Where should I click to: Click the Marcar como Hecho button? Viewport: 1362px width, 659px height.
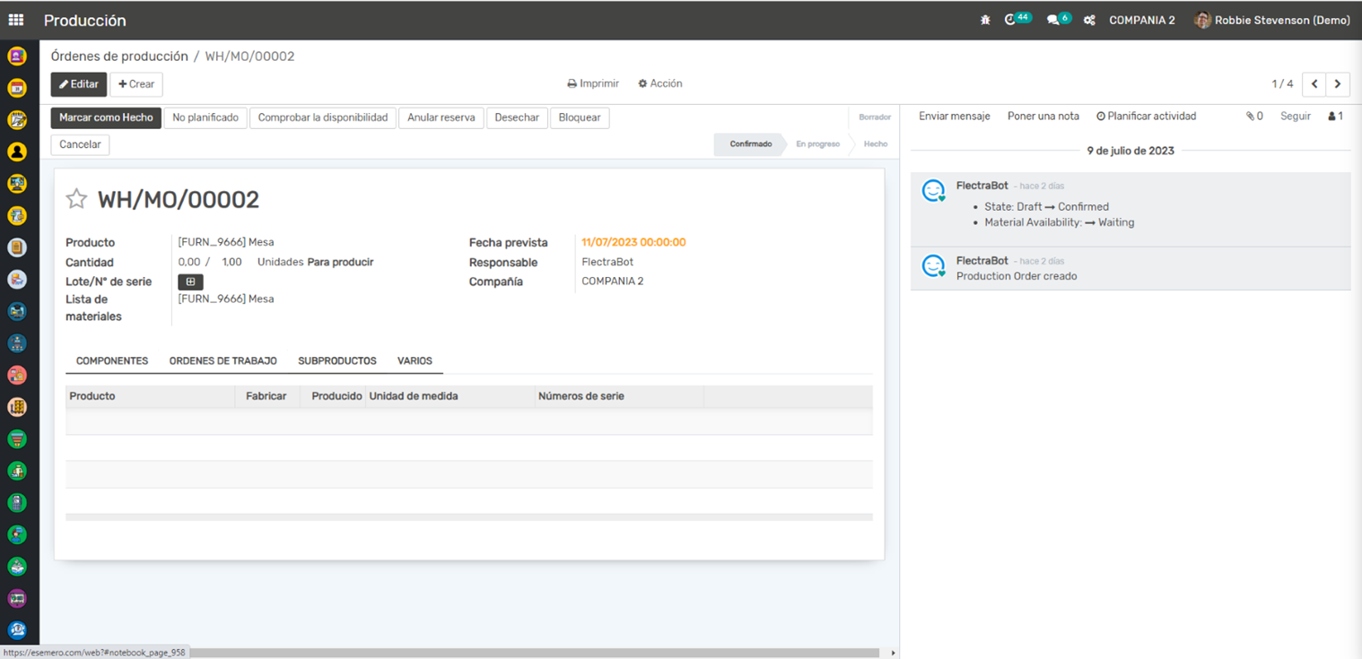point(106,117)
